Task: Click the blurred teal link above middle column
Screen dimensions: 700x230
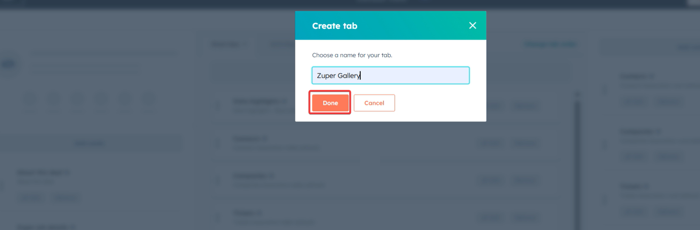Action: tap(550, 44)
